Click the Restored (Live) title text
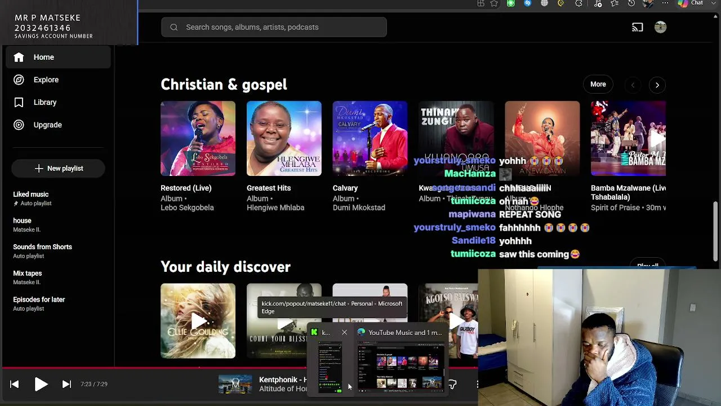Viewport: 721px width, 406px height. [186, 188]
